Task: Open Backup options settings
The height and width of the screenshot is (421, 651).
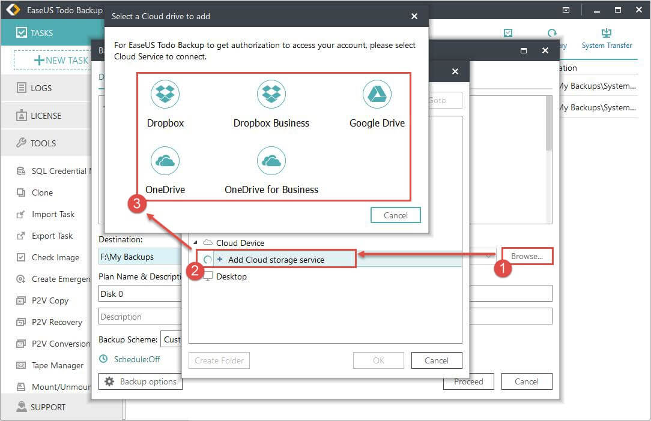Action: pos(141,381)
